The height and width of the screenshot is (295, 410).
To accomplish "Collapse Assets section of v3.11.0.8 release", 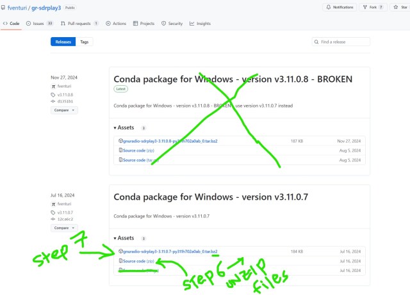I will (x=124, y=127).
